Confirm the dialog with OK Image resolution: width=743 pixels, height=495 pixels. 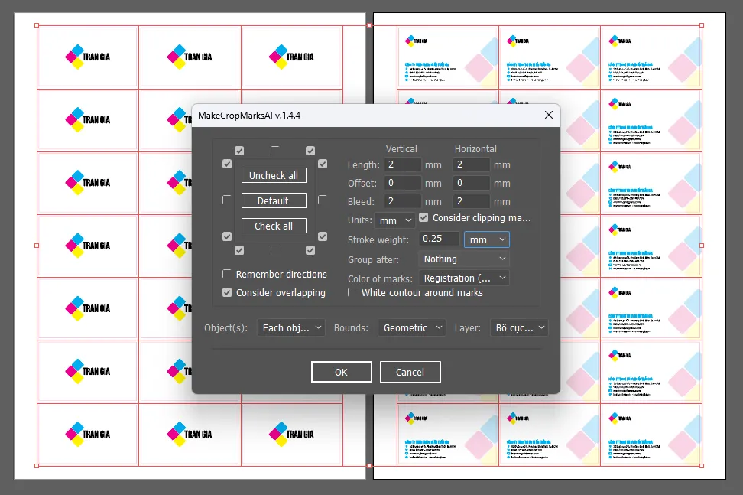click(341, 372)
